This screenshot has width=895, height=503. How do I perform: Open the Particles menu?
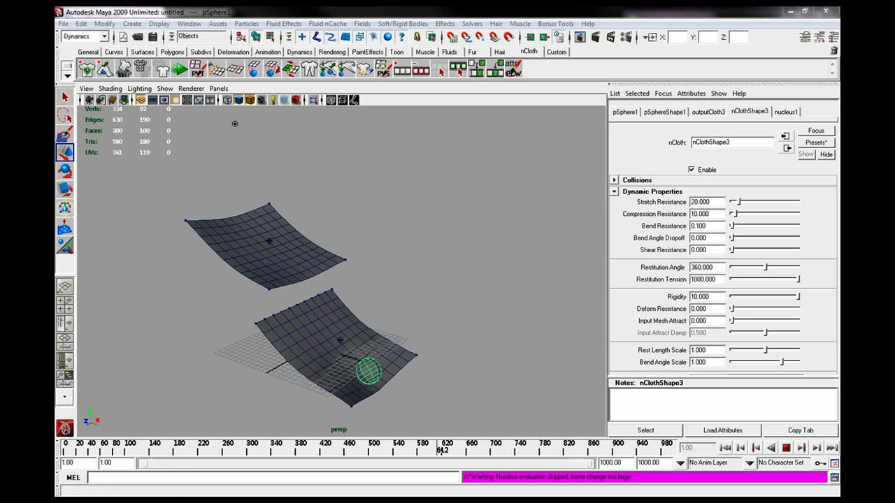click(246, 24)
